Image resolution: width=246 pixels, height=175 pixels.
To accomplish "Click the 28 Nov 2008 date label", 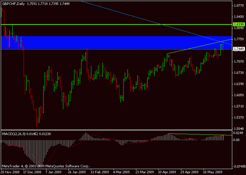I will (10, 172).
